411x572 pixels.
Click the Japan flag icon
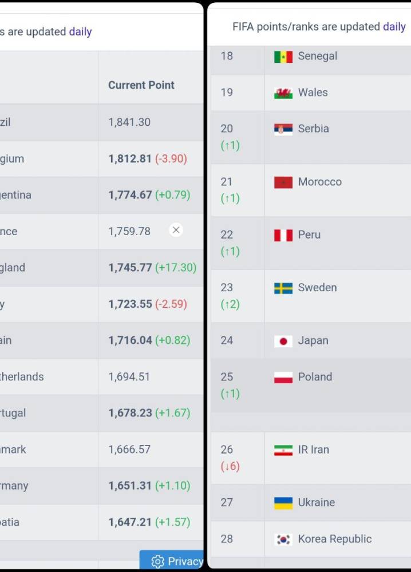click(283, 341)
